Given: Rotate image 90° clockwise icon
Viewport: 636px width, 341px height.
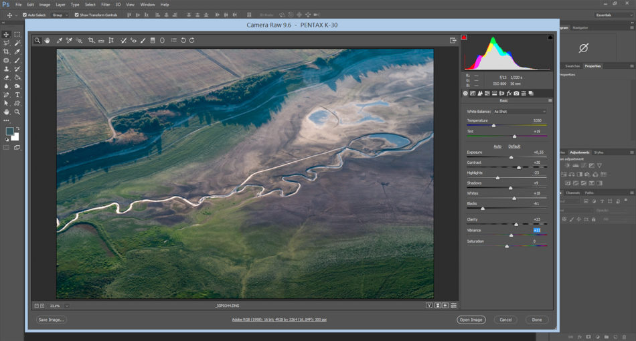Looking at the screenshot, I should click(192, 40).
